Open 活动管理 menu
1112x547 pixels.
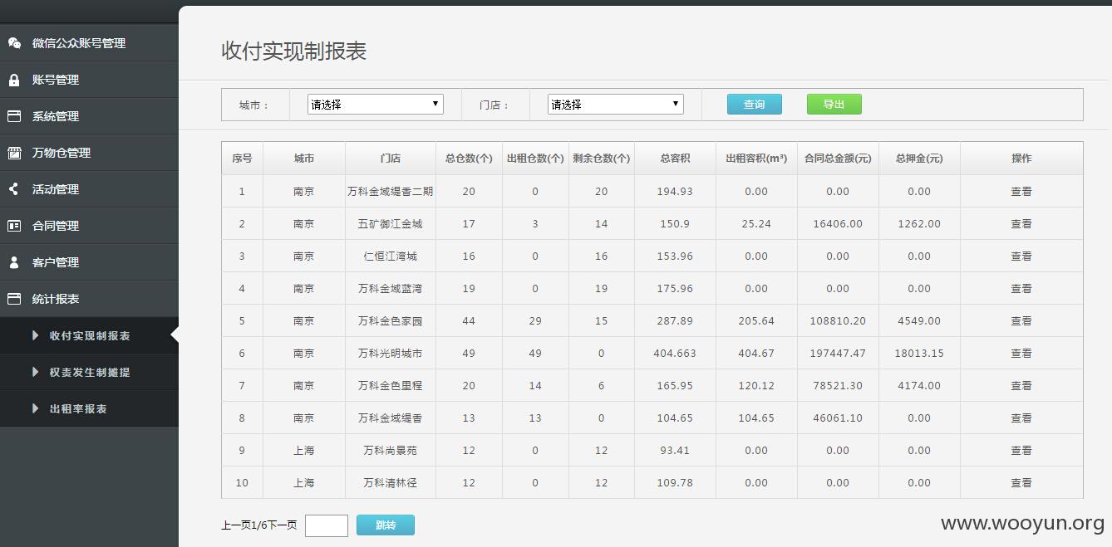point(89,189)
